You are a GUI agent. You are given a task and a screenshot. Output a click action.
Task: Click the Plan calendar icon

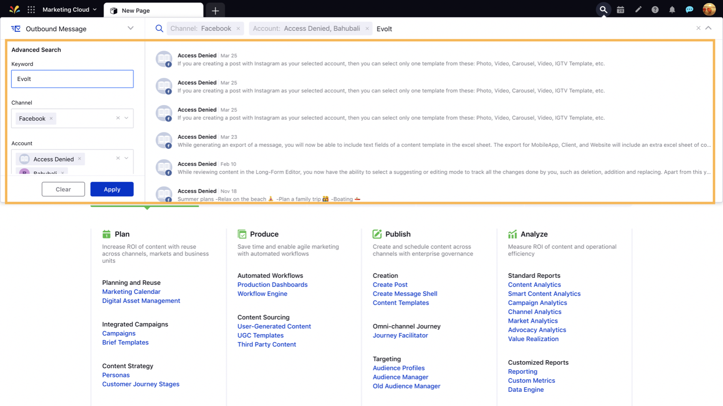click(106, 234)
